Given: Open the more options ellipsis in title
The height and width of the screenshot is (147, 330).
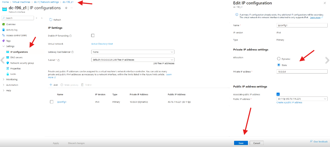Looking at the screenshot, I should (72, 8).
